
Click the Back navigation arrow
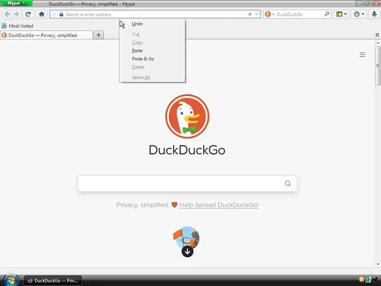tap(7, 15)
